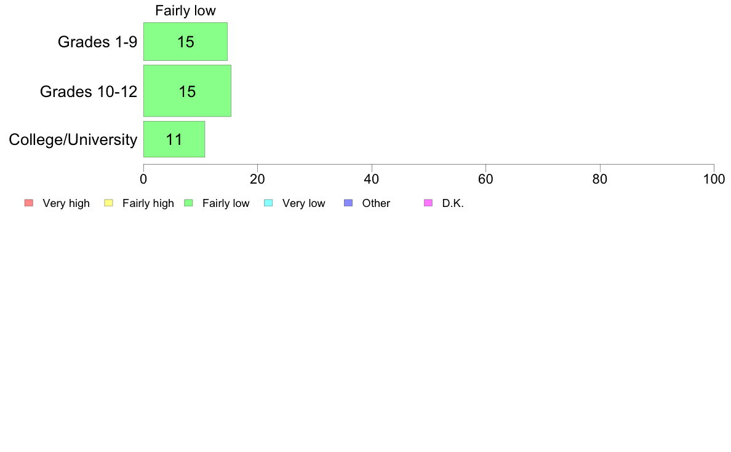
Task: Select the Grades 10-12 green bar
Action: click(x=188, y=91)
